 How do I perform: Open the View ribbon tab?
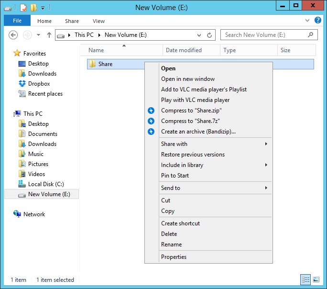[98, 21]
